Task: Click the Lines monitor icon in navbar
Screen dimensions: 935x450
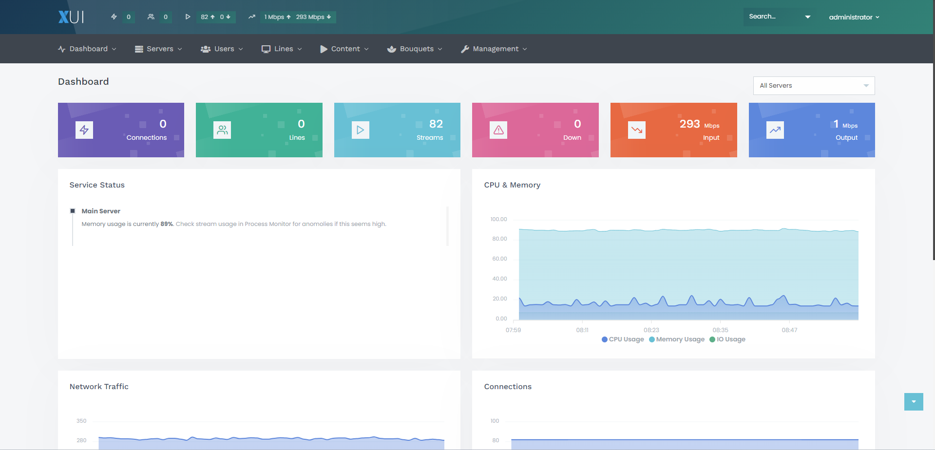Action: point(266,49)
